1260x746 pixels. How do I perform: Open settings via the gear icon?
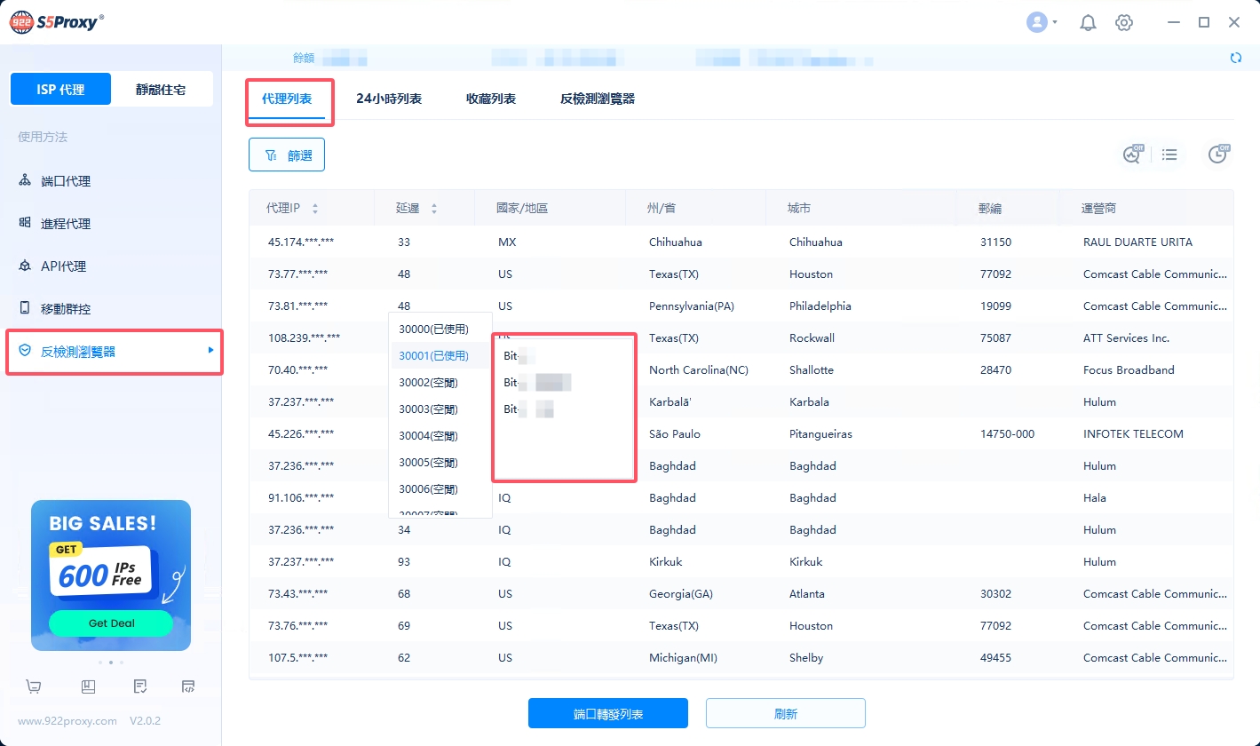(x=1124, y=23)
